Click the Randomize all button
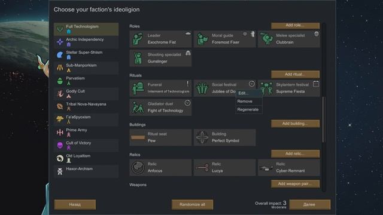The width and height of the screenshot is (383, 215). (192, 204)
